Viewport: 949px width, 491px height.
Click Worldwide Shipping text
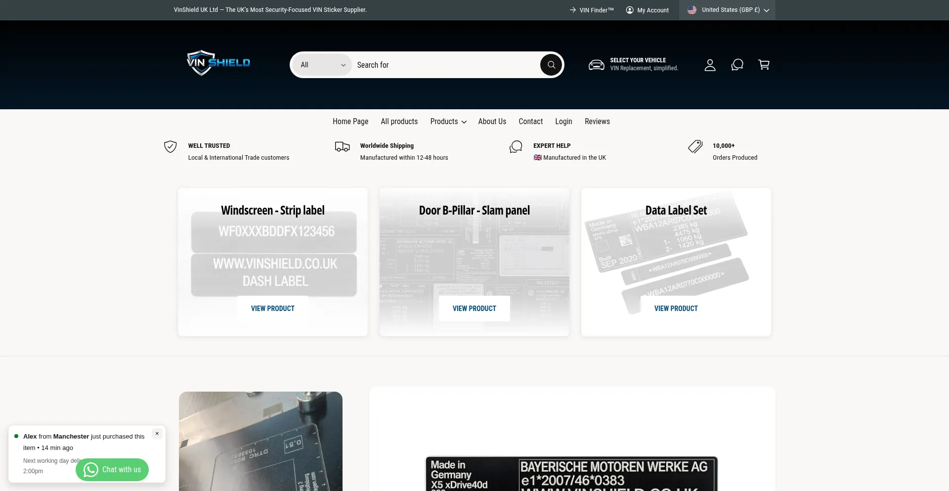387,146
